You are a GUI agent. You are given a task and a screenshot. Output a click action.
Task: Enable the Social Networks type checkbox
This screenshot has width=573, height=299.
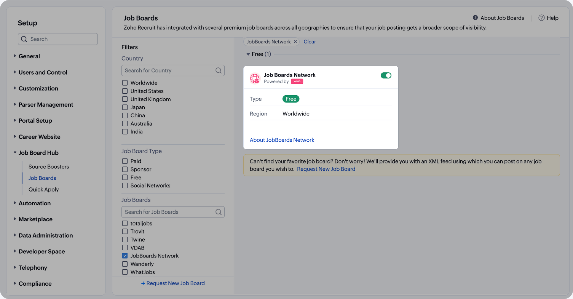pos(125,186)
